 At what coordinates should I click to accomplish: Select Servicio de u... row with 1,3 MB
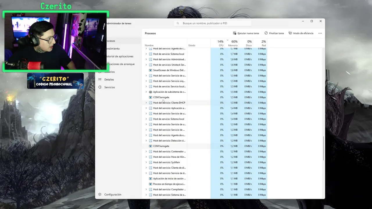169,125
